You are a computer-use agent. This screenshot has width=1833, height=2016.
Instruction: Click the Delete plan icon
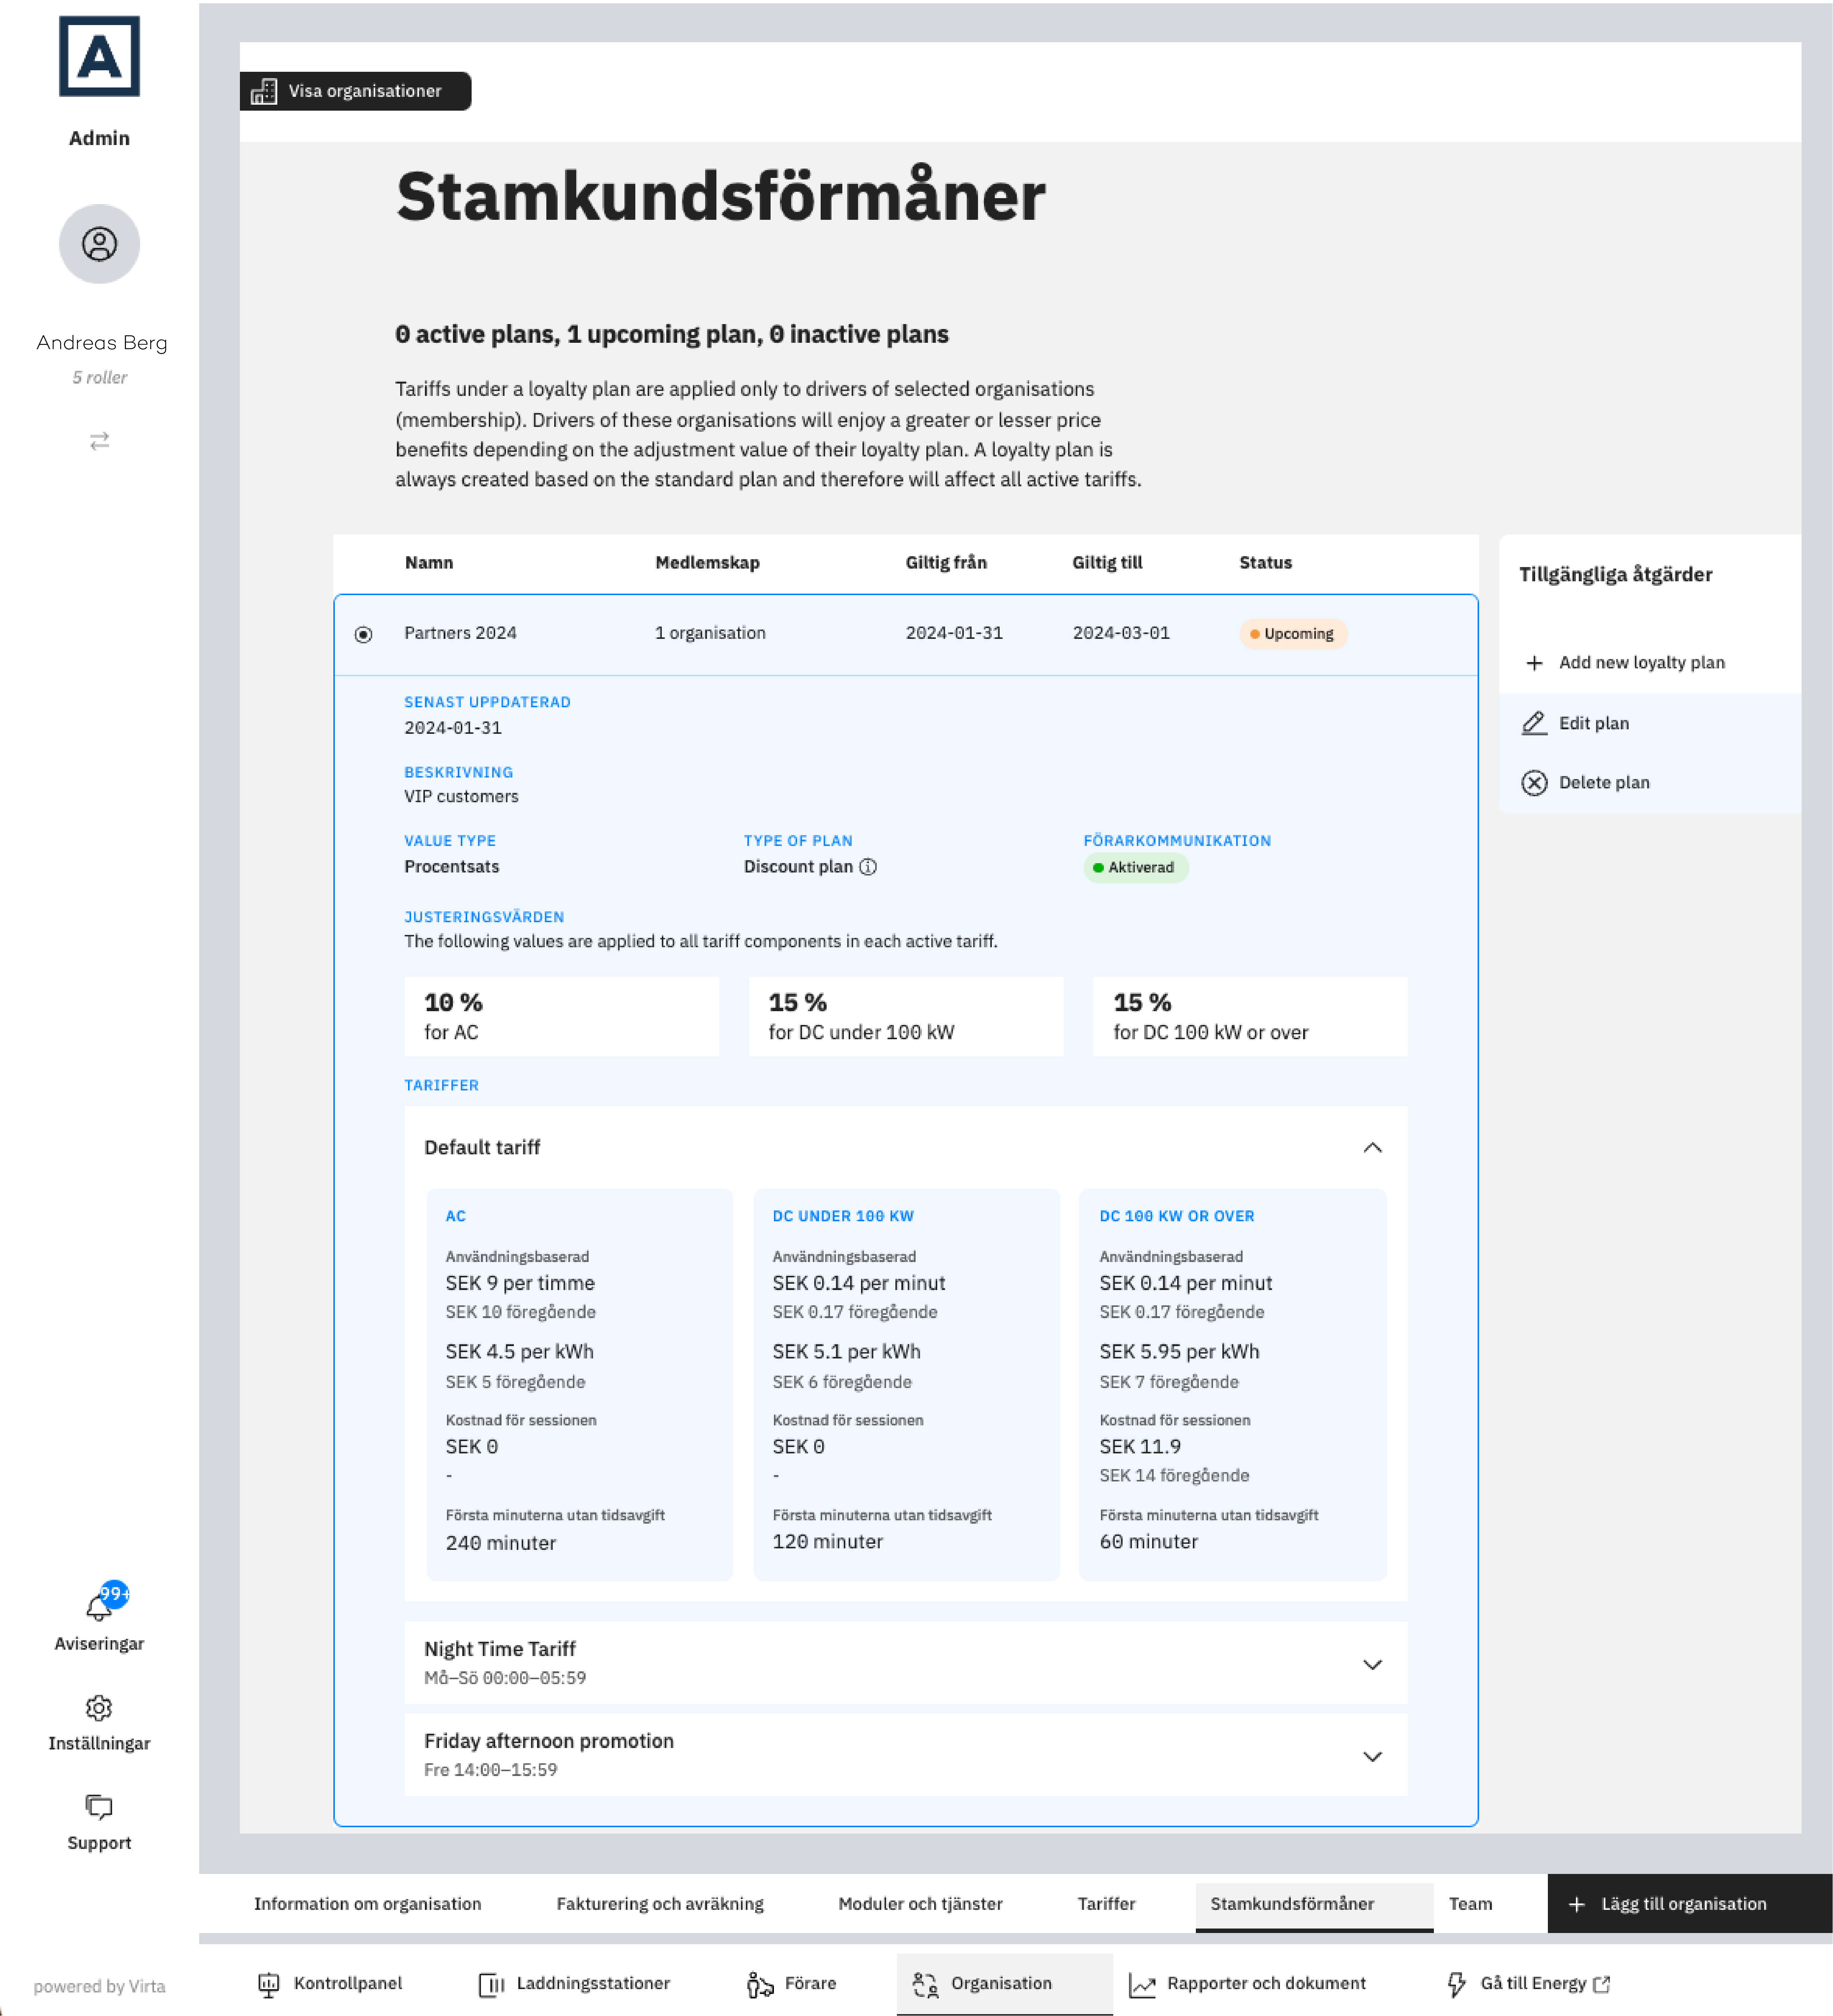pyautogui.click(x=1533, y=783)
